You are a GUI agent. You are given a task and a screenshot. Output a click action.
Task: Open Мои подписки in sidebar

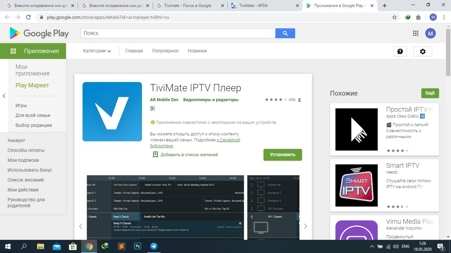coord(23,160)
